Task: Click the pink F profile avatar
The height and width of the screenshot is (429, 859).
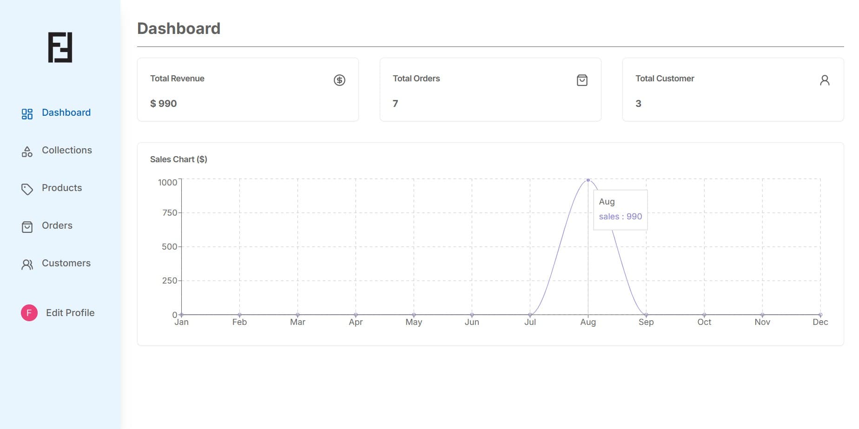Action: click(29, 313)
